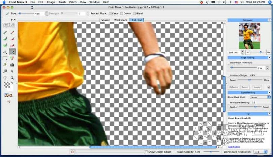Select the eraser tool in the toolbox
Image resolution: width=273 pixels, height=157 pixels.
[5, 52]
